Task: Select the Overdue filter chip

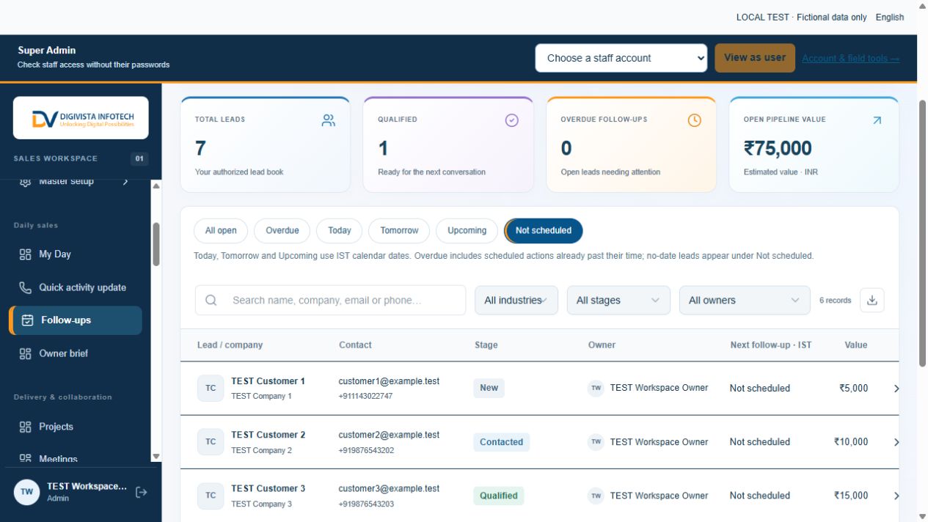Action: 282,230
